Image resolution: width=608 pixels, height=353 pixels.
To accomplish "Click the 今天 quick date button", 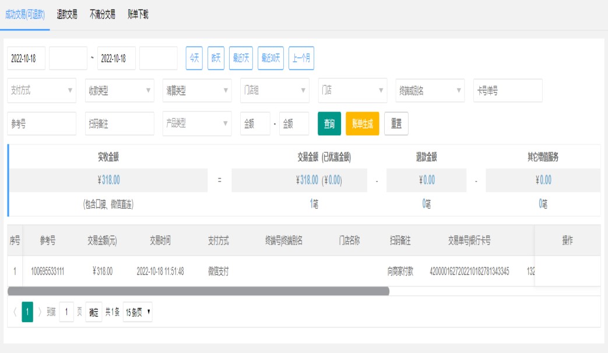I will (194, 58).
